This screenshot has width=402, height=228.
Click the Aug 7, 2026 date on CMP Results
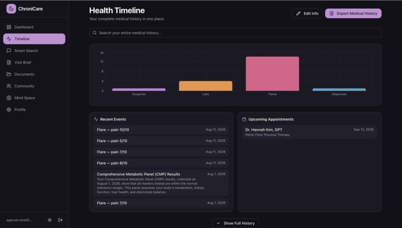216,174
